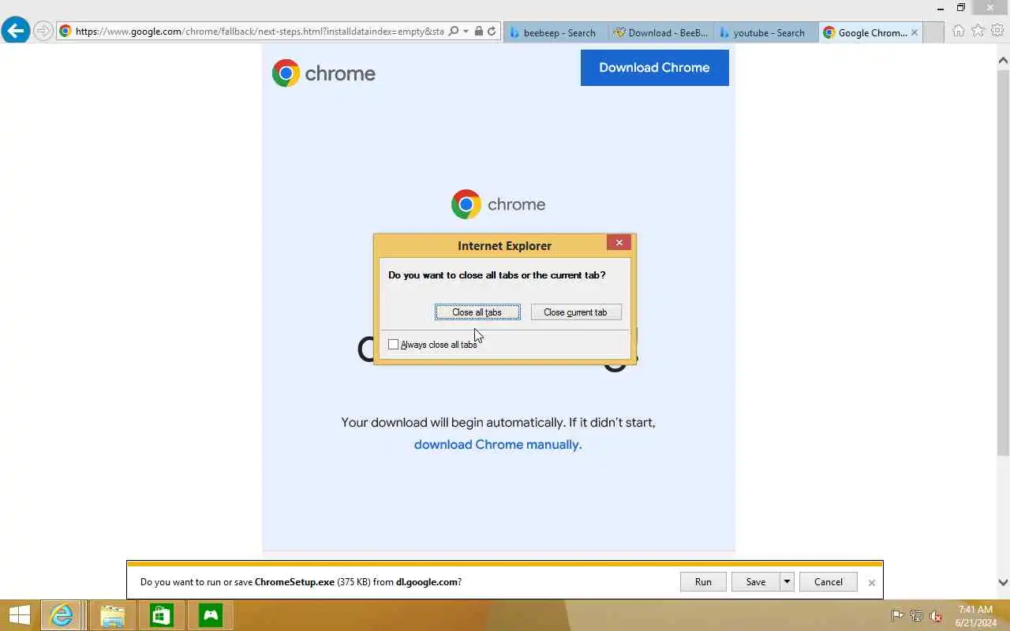Click Run in the download bar
The height and width of the screenshot is (631, 1010).
pyautogui.click(x=703, y=582)
